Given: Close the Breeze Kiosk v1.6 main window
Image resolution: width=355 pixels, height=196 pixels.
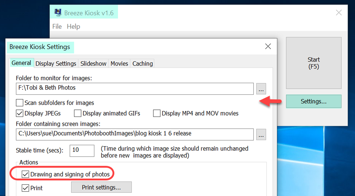Looking at the screenshot, I should [x=339, y=13].
